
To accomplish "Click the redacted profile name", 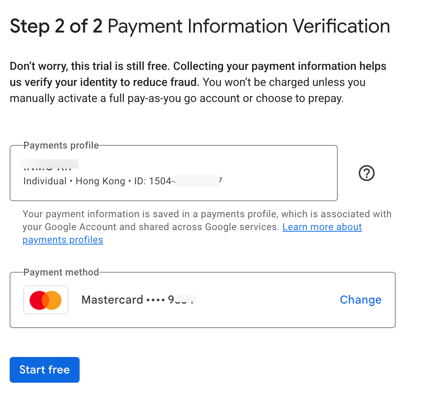I will (49, 164).
